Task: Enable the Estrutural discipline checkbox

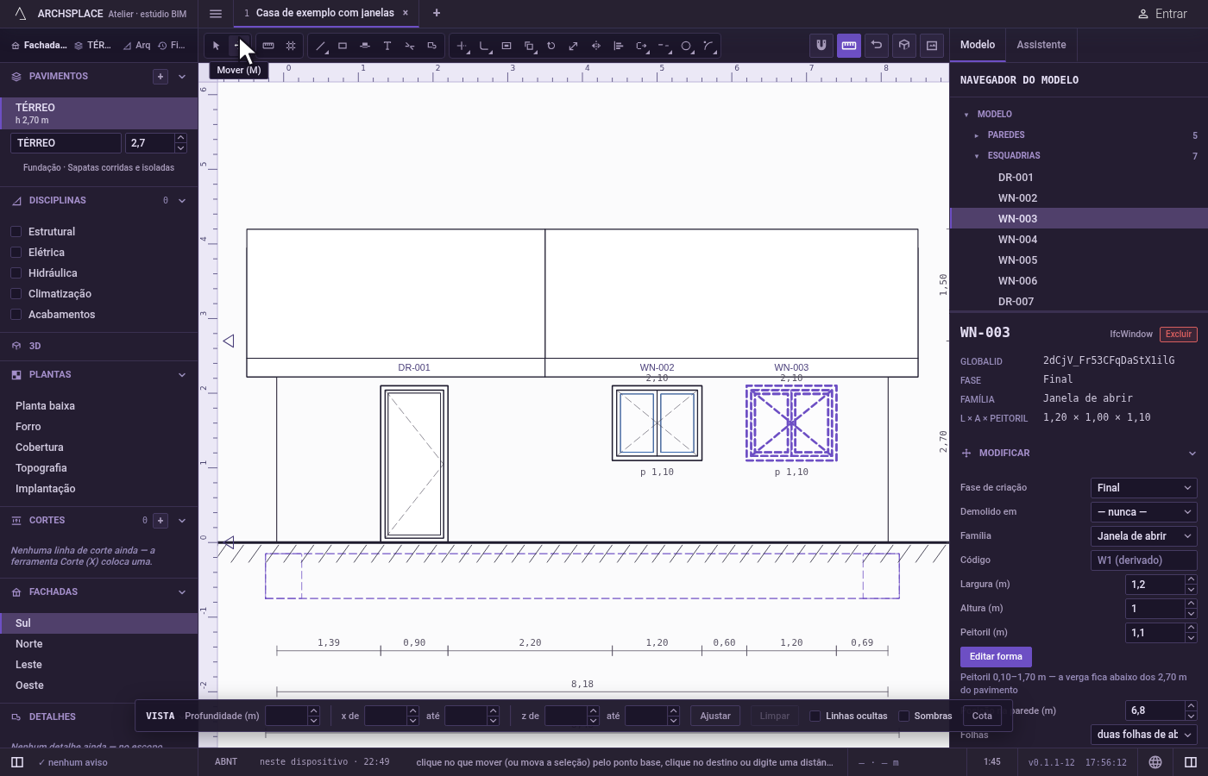Action: (16, 232)
